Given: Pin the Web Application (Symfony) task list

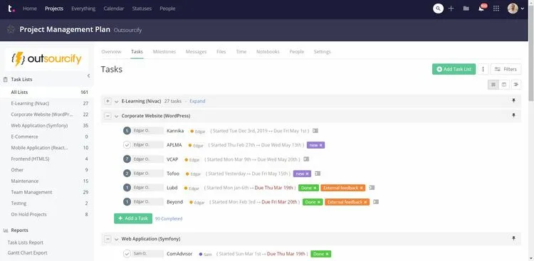Looking at the screenshot, I should pyautogui.click(x=513, y=238).
